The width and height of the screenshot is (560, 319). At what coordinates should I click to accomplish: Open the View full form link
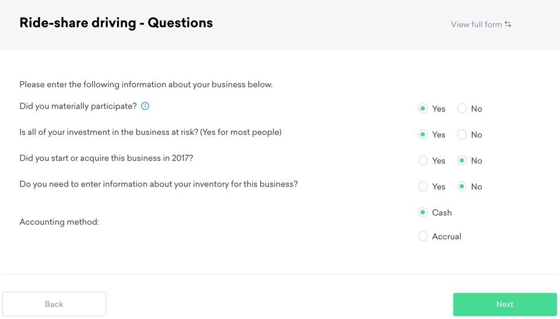(x=476, y=25)
